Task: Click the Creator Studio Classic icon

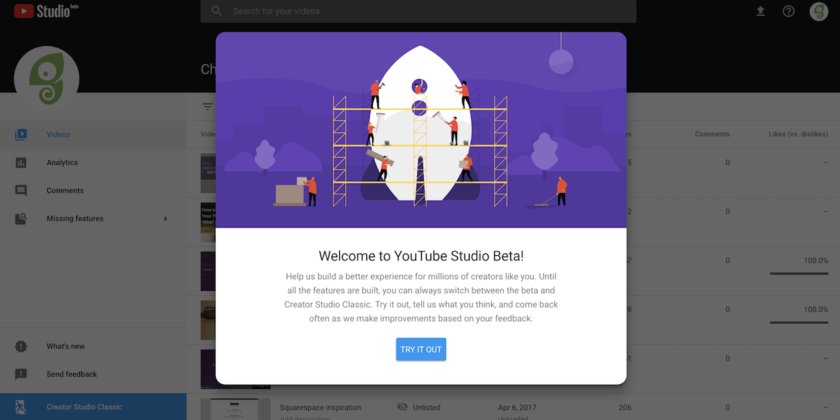Action: [21, 407]
